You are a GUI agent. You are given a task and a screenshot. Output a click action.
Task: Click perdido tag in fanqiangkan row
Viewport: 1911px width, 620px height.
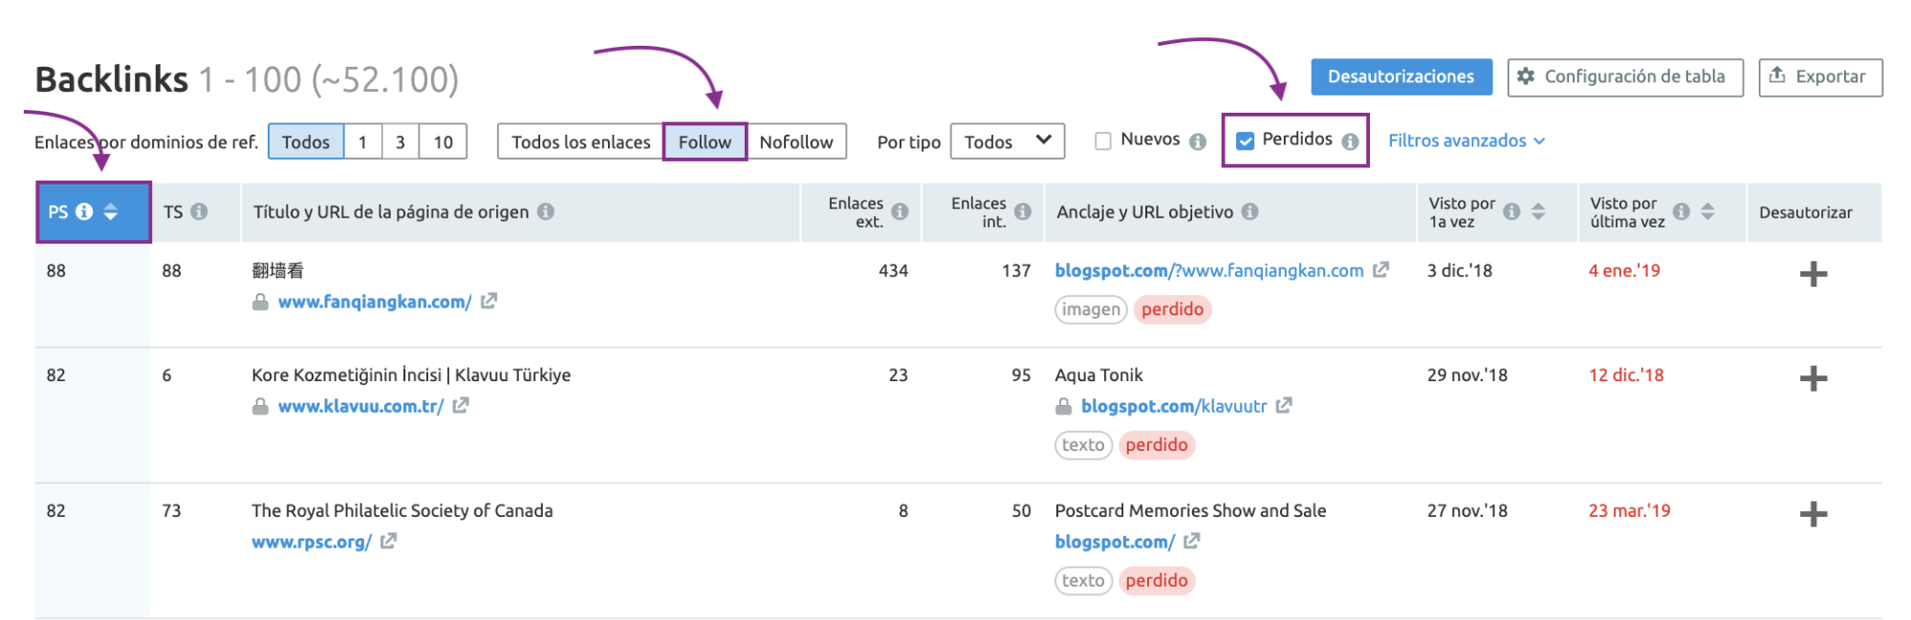pos(1172,309)
